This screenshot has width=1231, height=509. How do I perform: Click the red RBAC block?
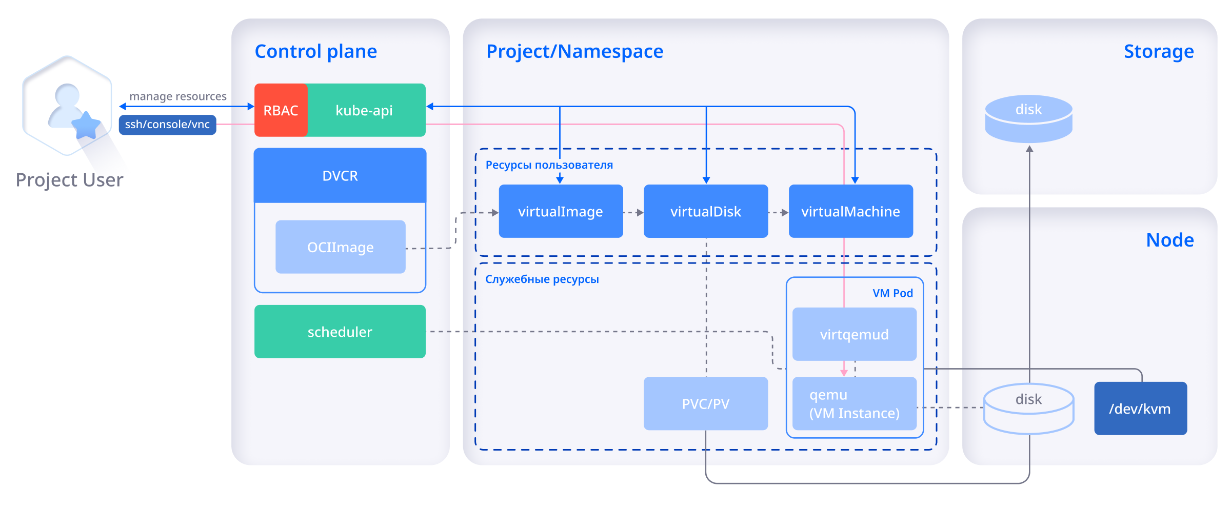pos(281,110)
